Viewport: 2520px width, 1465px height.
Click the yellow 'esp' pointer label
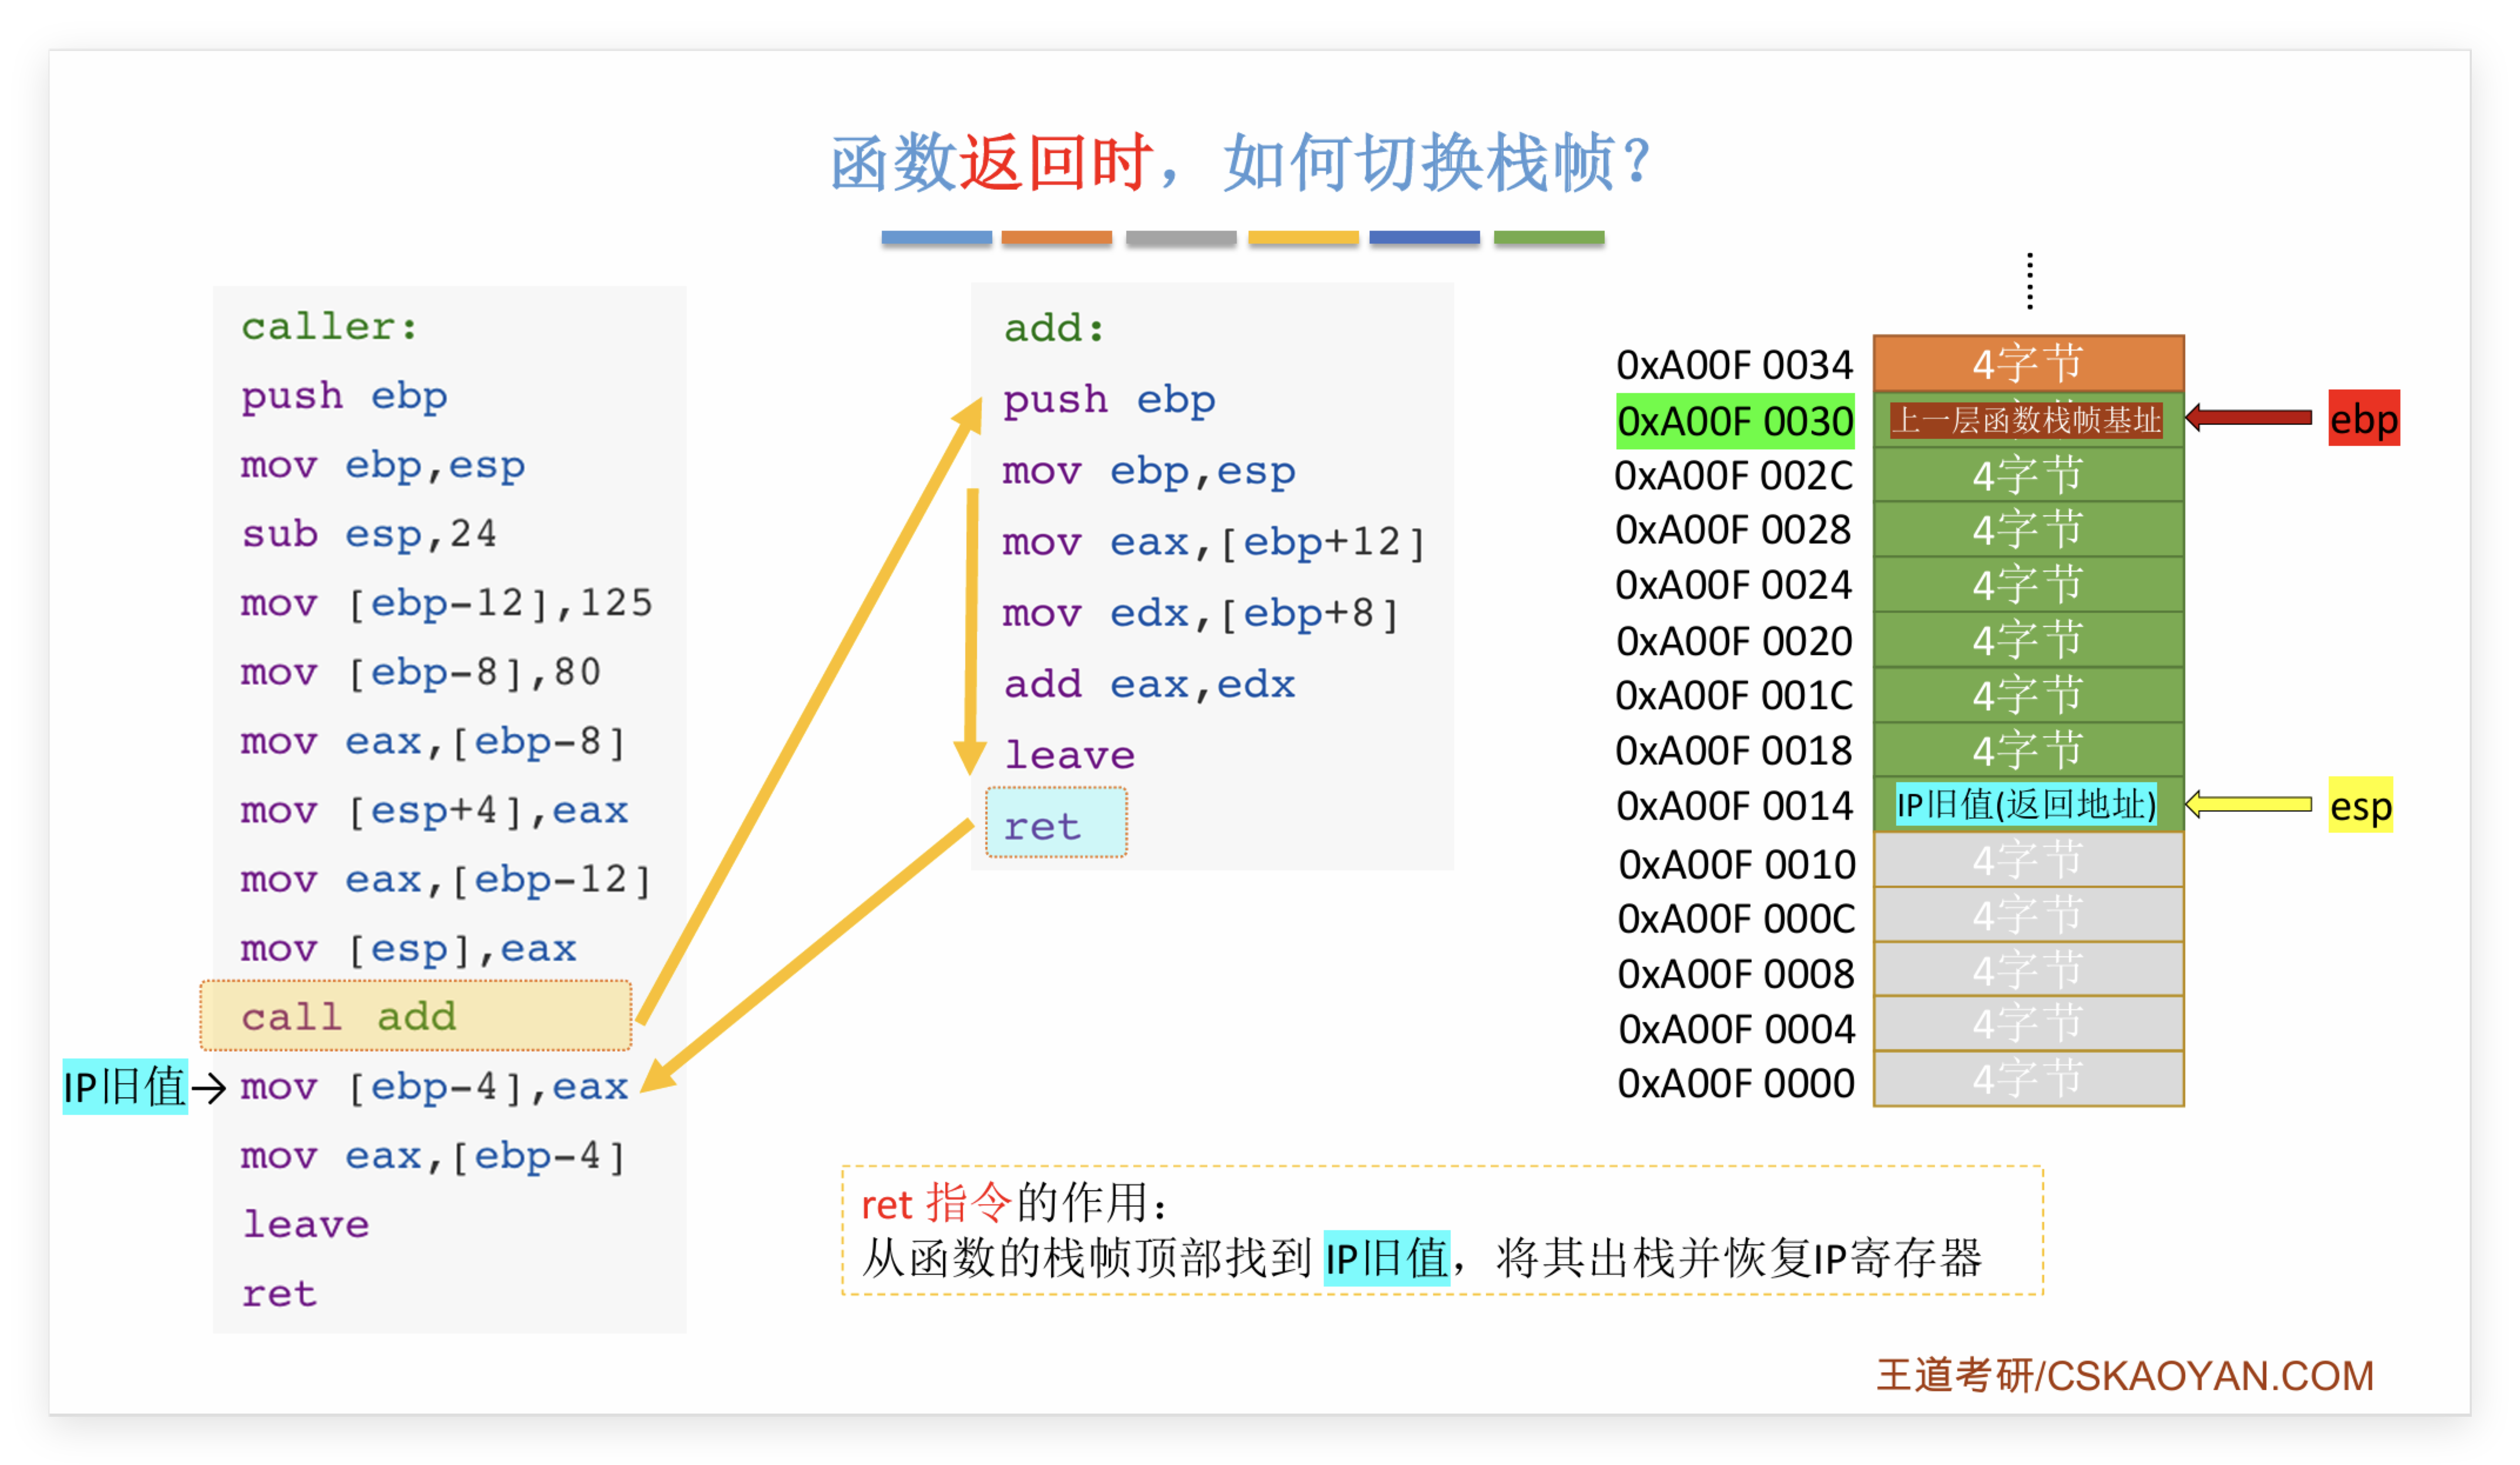click(2360, 805)
